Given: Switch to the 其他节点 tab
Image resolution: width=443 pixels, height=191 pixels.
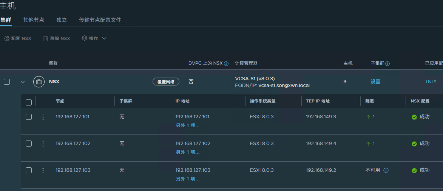Looking at the screenshot, I should 34,20.
